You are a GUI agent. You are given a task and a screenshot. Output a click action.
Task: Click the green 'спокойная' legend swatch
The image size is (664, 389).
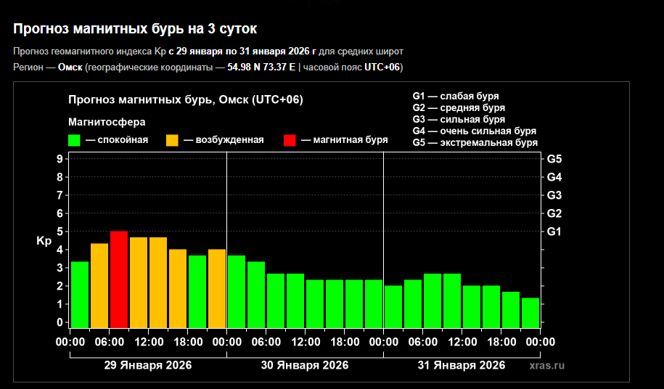tap(74, 140)
